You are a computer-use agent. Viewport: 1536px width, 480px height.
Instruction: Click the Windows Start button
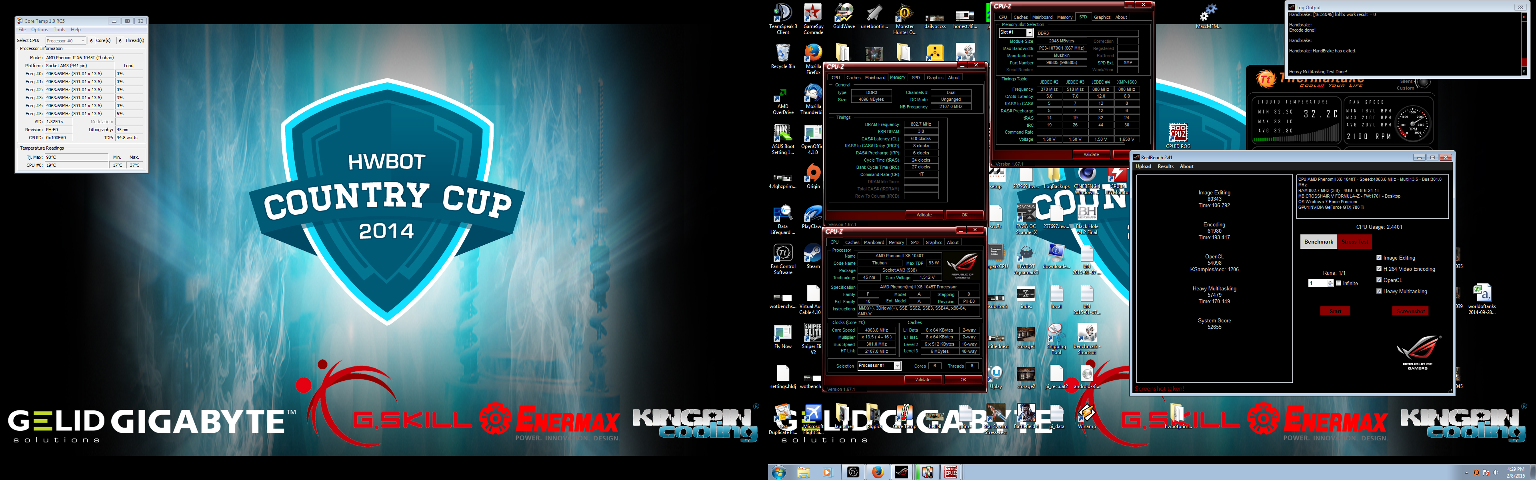[x=778, y=472]
